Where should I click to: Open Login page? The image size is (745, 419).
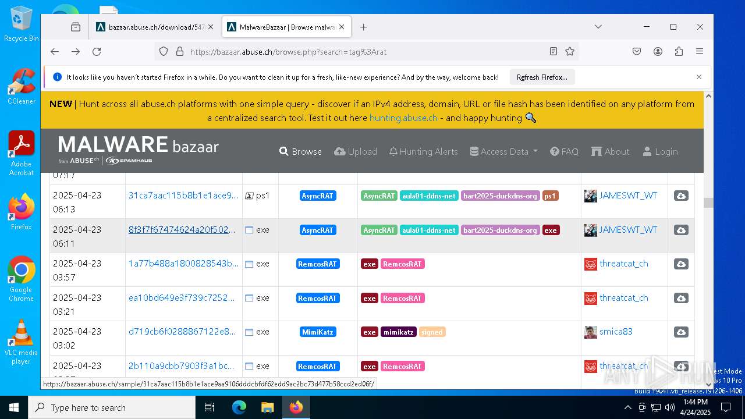(660, 151)
